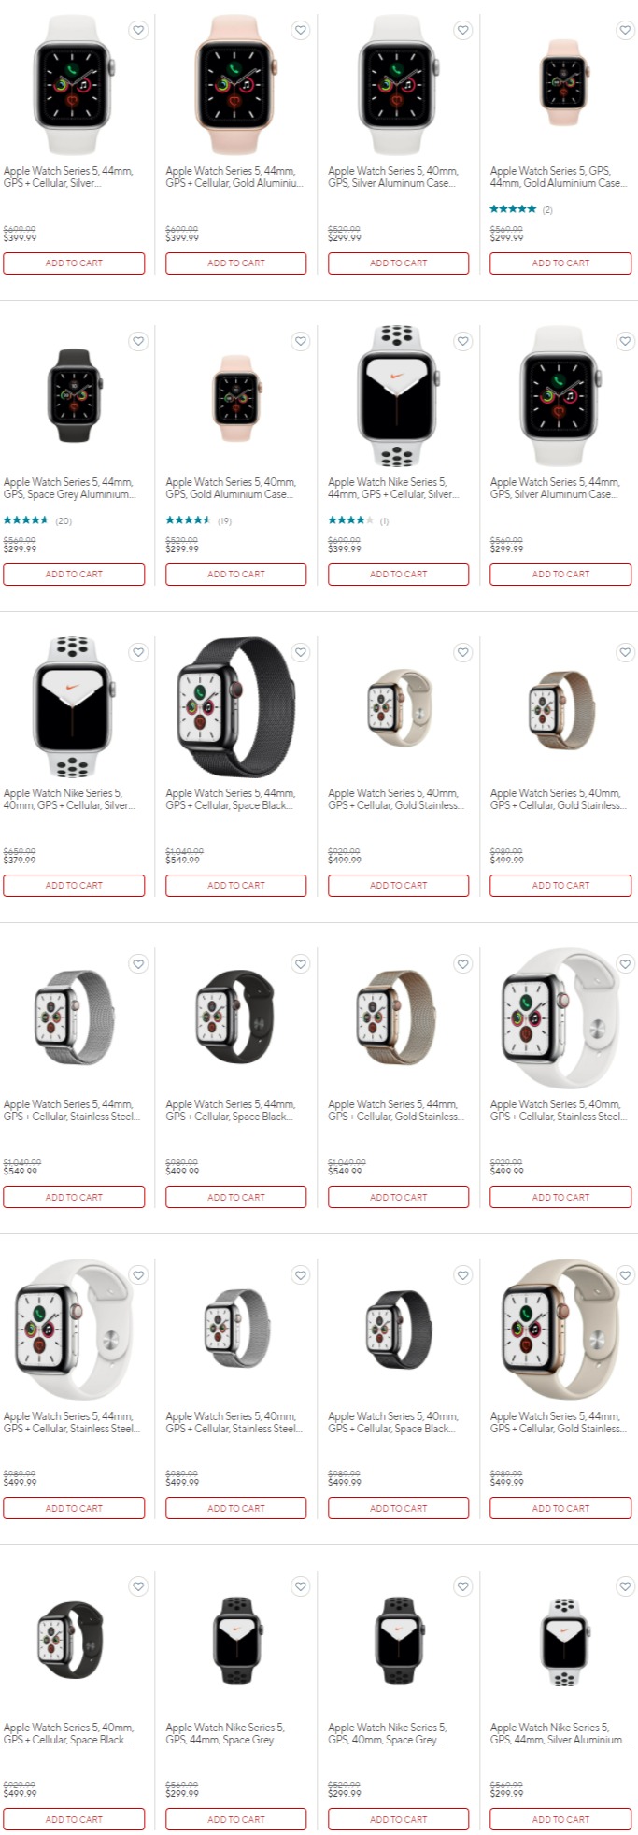The image size is (638, 1835).
Task: Heart the Gold Aluminium watch with 2 reviews
Action: click(625, 30)
